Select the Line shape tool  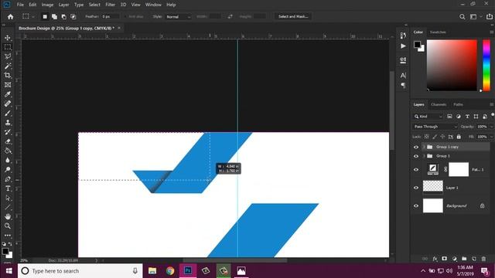tap(8, 208)
